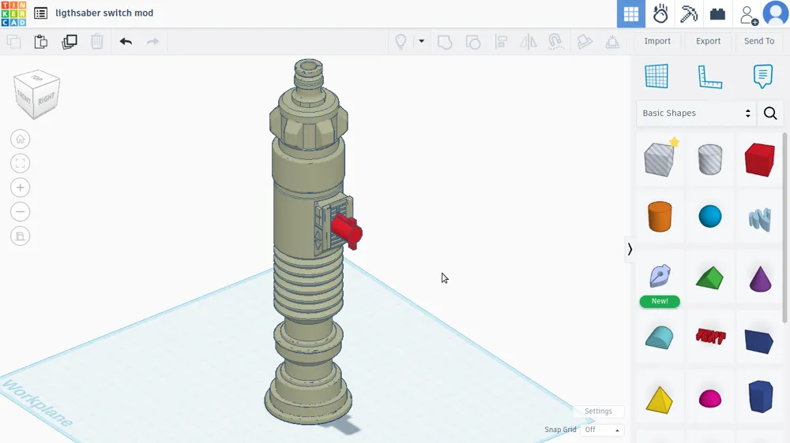Image resolution: width=790 pixels, height=443 pixels.
Task: Select the purple Cone shape
Action: [x=760, y=278]
